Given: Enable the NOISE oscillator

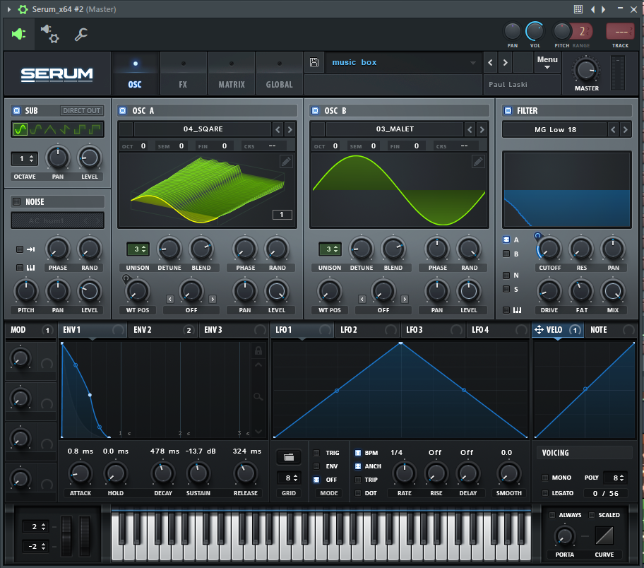Looking at the screenshot, I should pyautogui.click(x=16, y=201).
